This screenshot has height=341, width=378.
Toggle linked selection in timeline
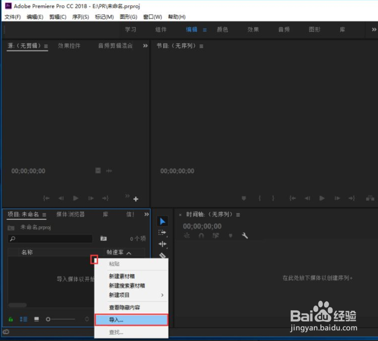click(216, 235)
